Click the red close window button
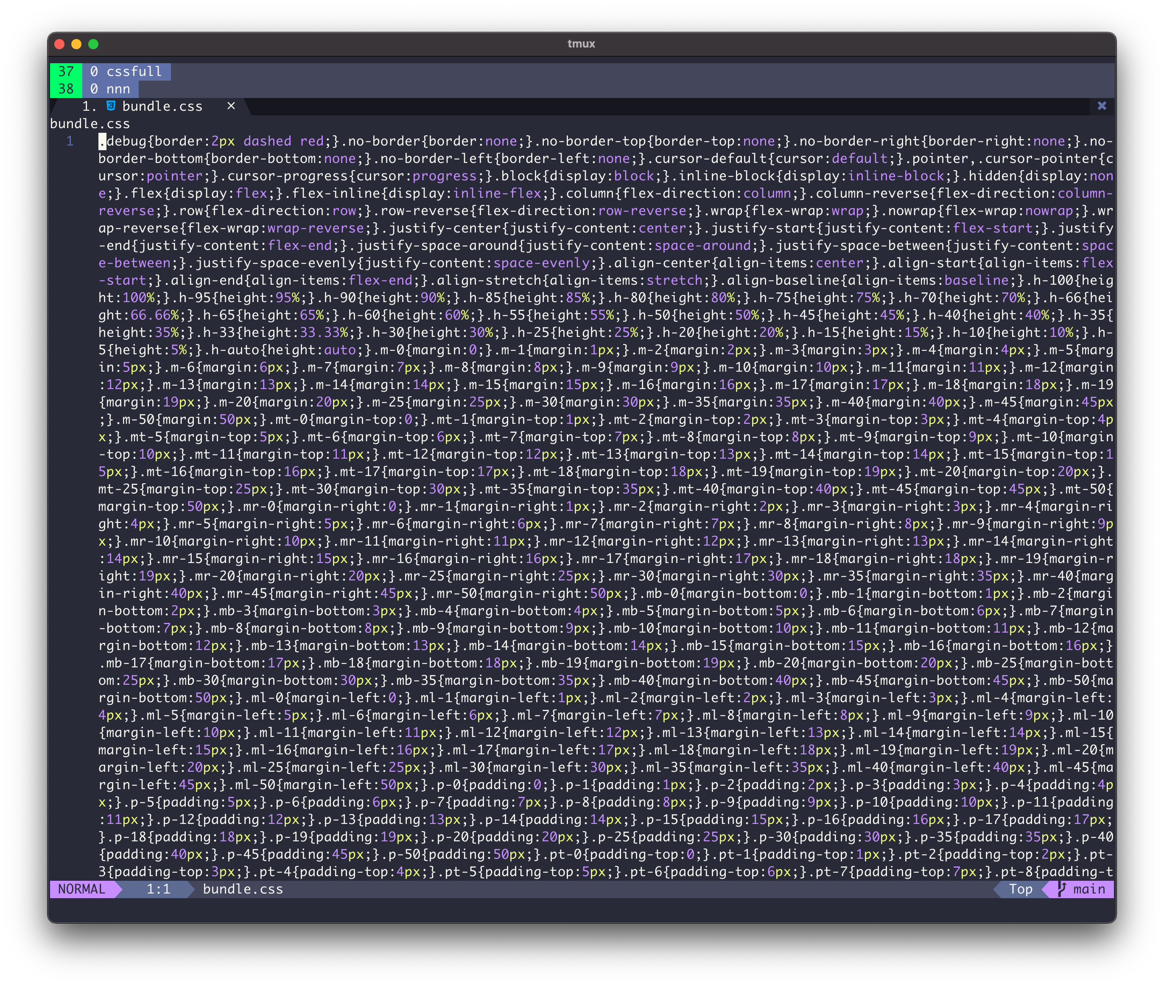This screenshot has width=1164, height=986. click(60, 44)
